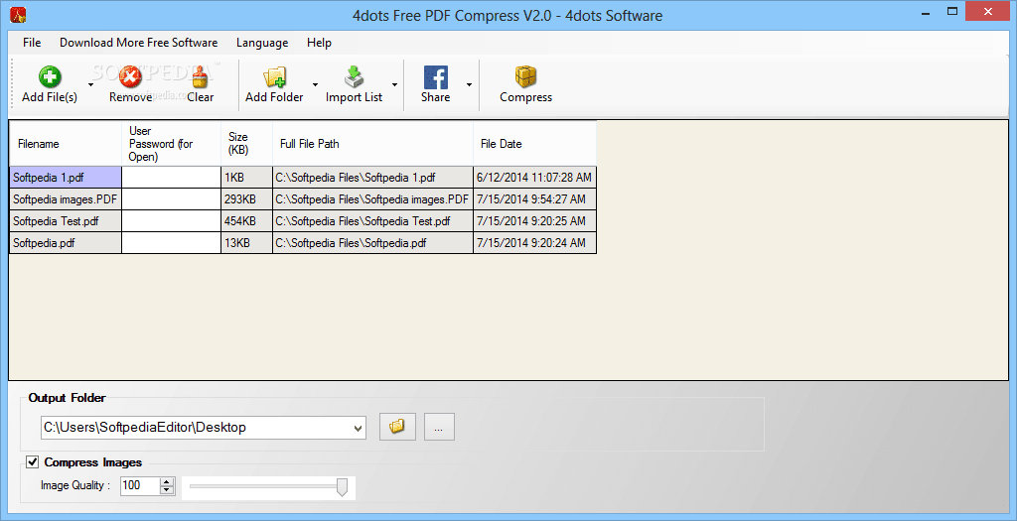
Task: Browse for output folder with ellipsis button
Action: click(439, 427)
